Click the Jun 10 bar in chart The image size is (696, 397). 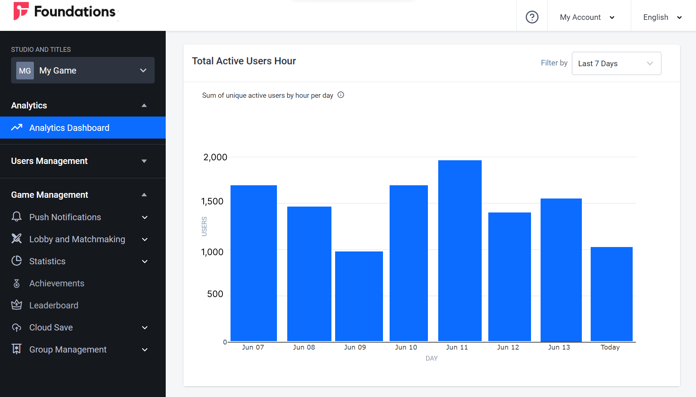[x=409, y=263]
